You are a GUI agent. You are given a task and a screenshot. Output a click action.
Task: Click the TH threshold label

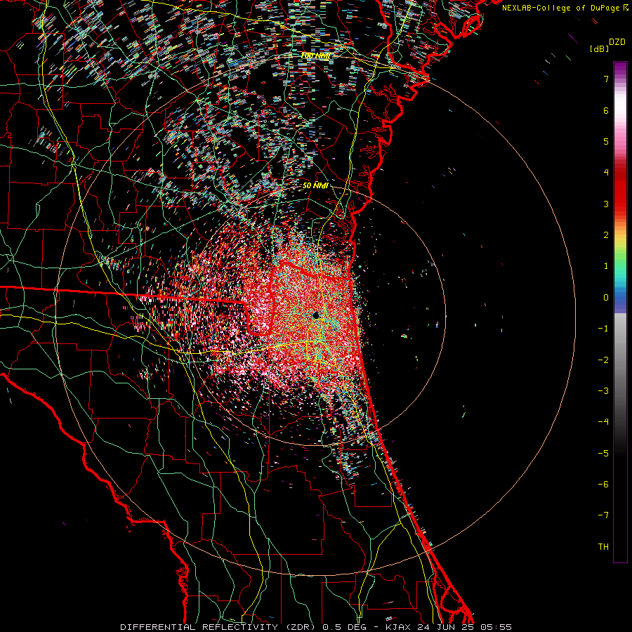pos(603,547)
